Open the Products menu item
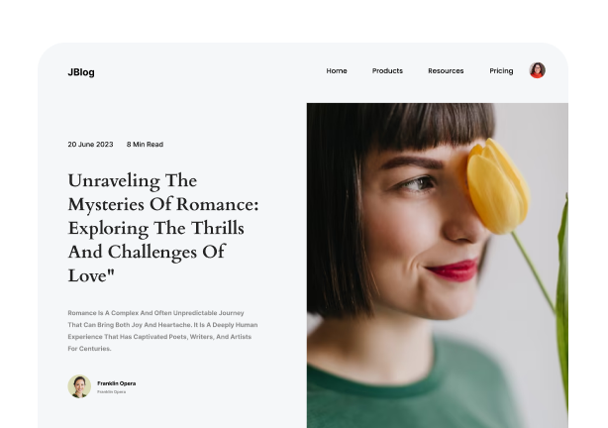Viewport: 608px width, 428px height. tap(387, 70)
